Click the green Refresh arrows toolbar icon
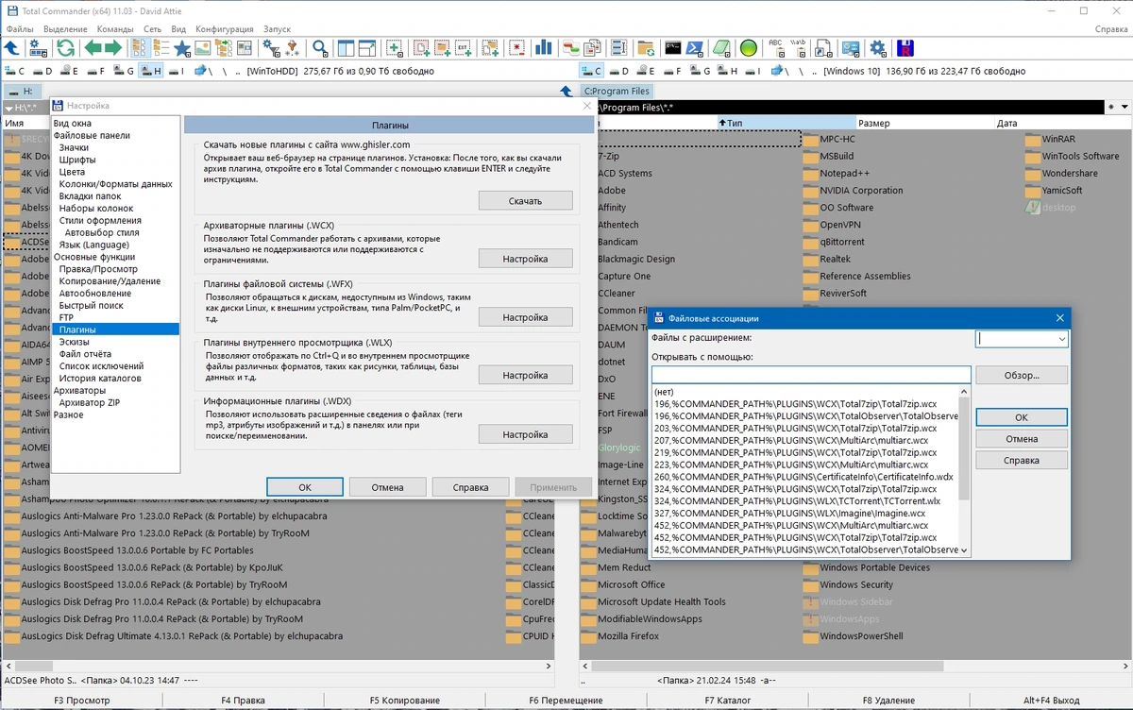The height and width of the screenshot is (710, 1133). point(65,48)
